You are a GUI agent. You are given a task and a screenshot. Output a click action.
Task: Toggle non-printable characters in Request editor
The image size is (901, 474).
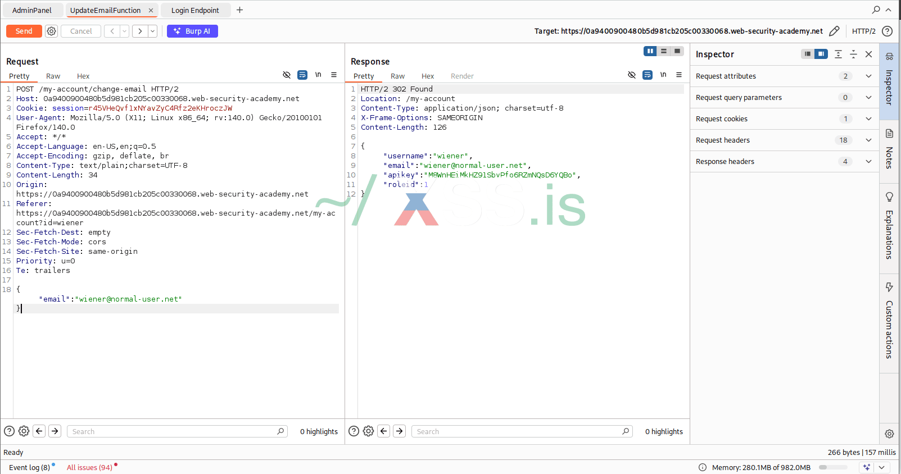point(318,75)
